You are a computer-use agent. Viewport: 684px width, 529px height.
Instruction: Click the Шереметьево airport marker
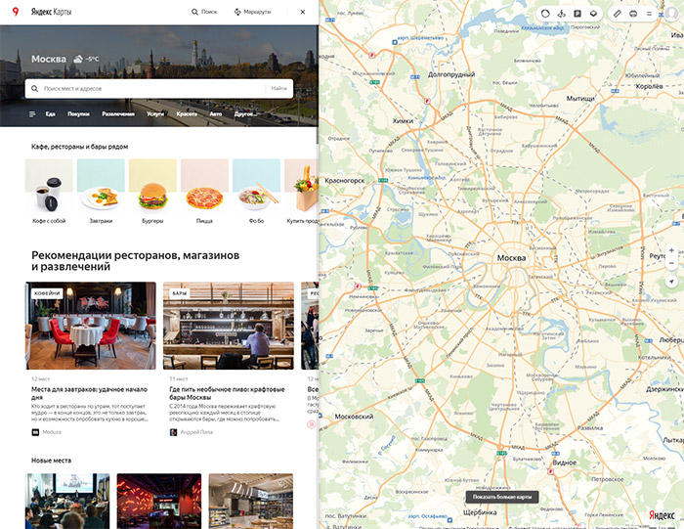coord(395,42)
